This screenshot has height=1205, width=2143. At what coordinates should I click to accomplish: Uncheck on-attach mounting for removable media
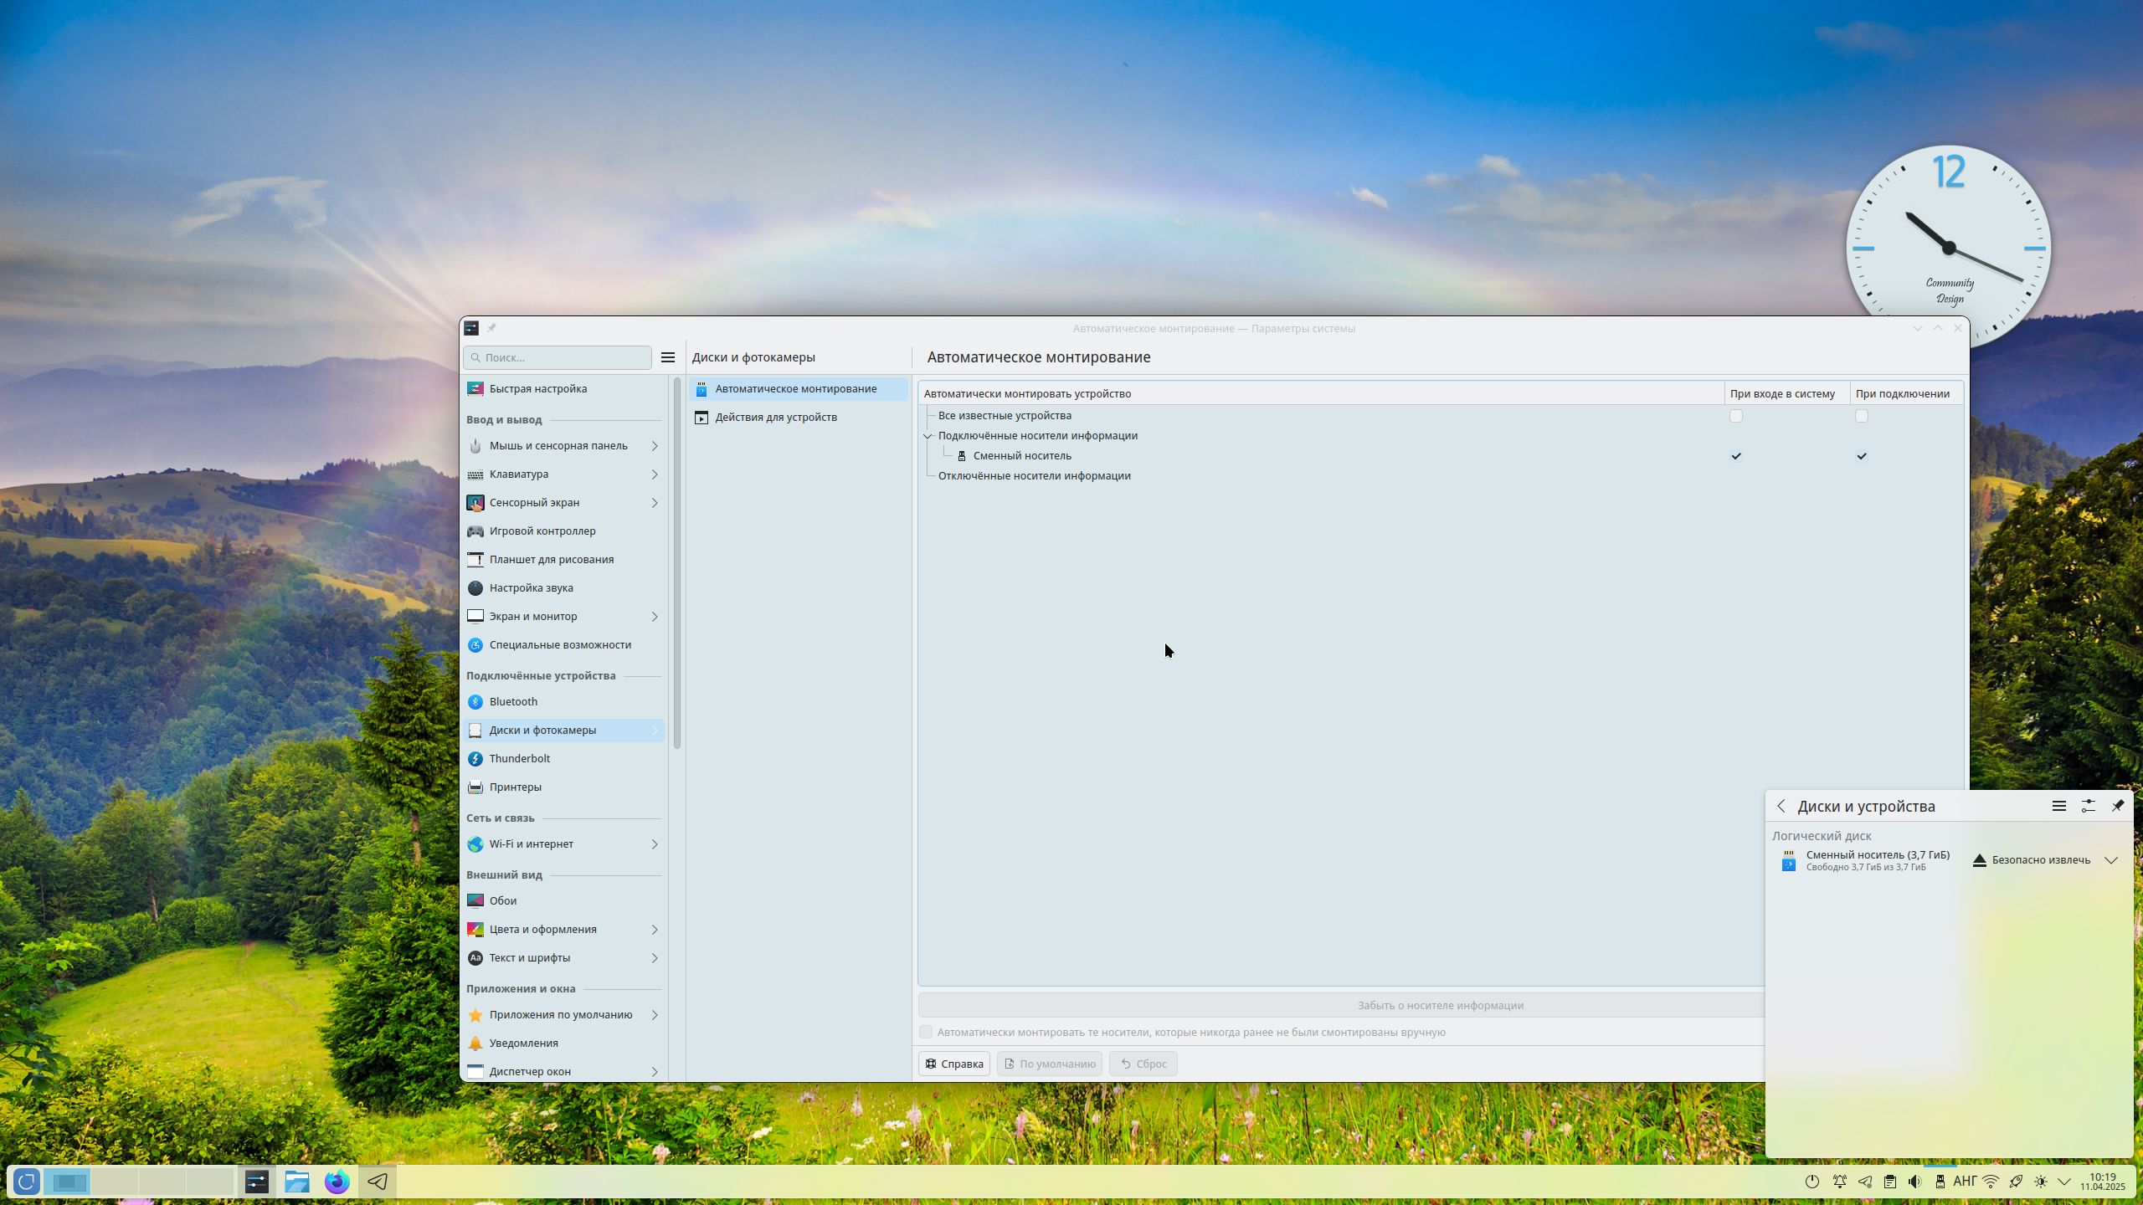coord(1861,456)
